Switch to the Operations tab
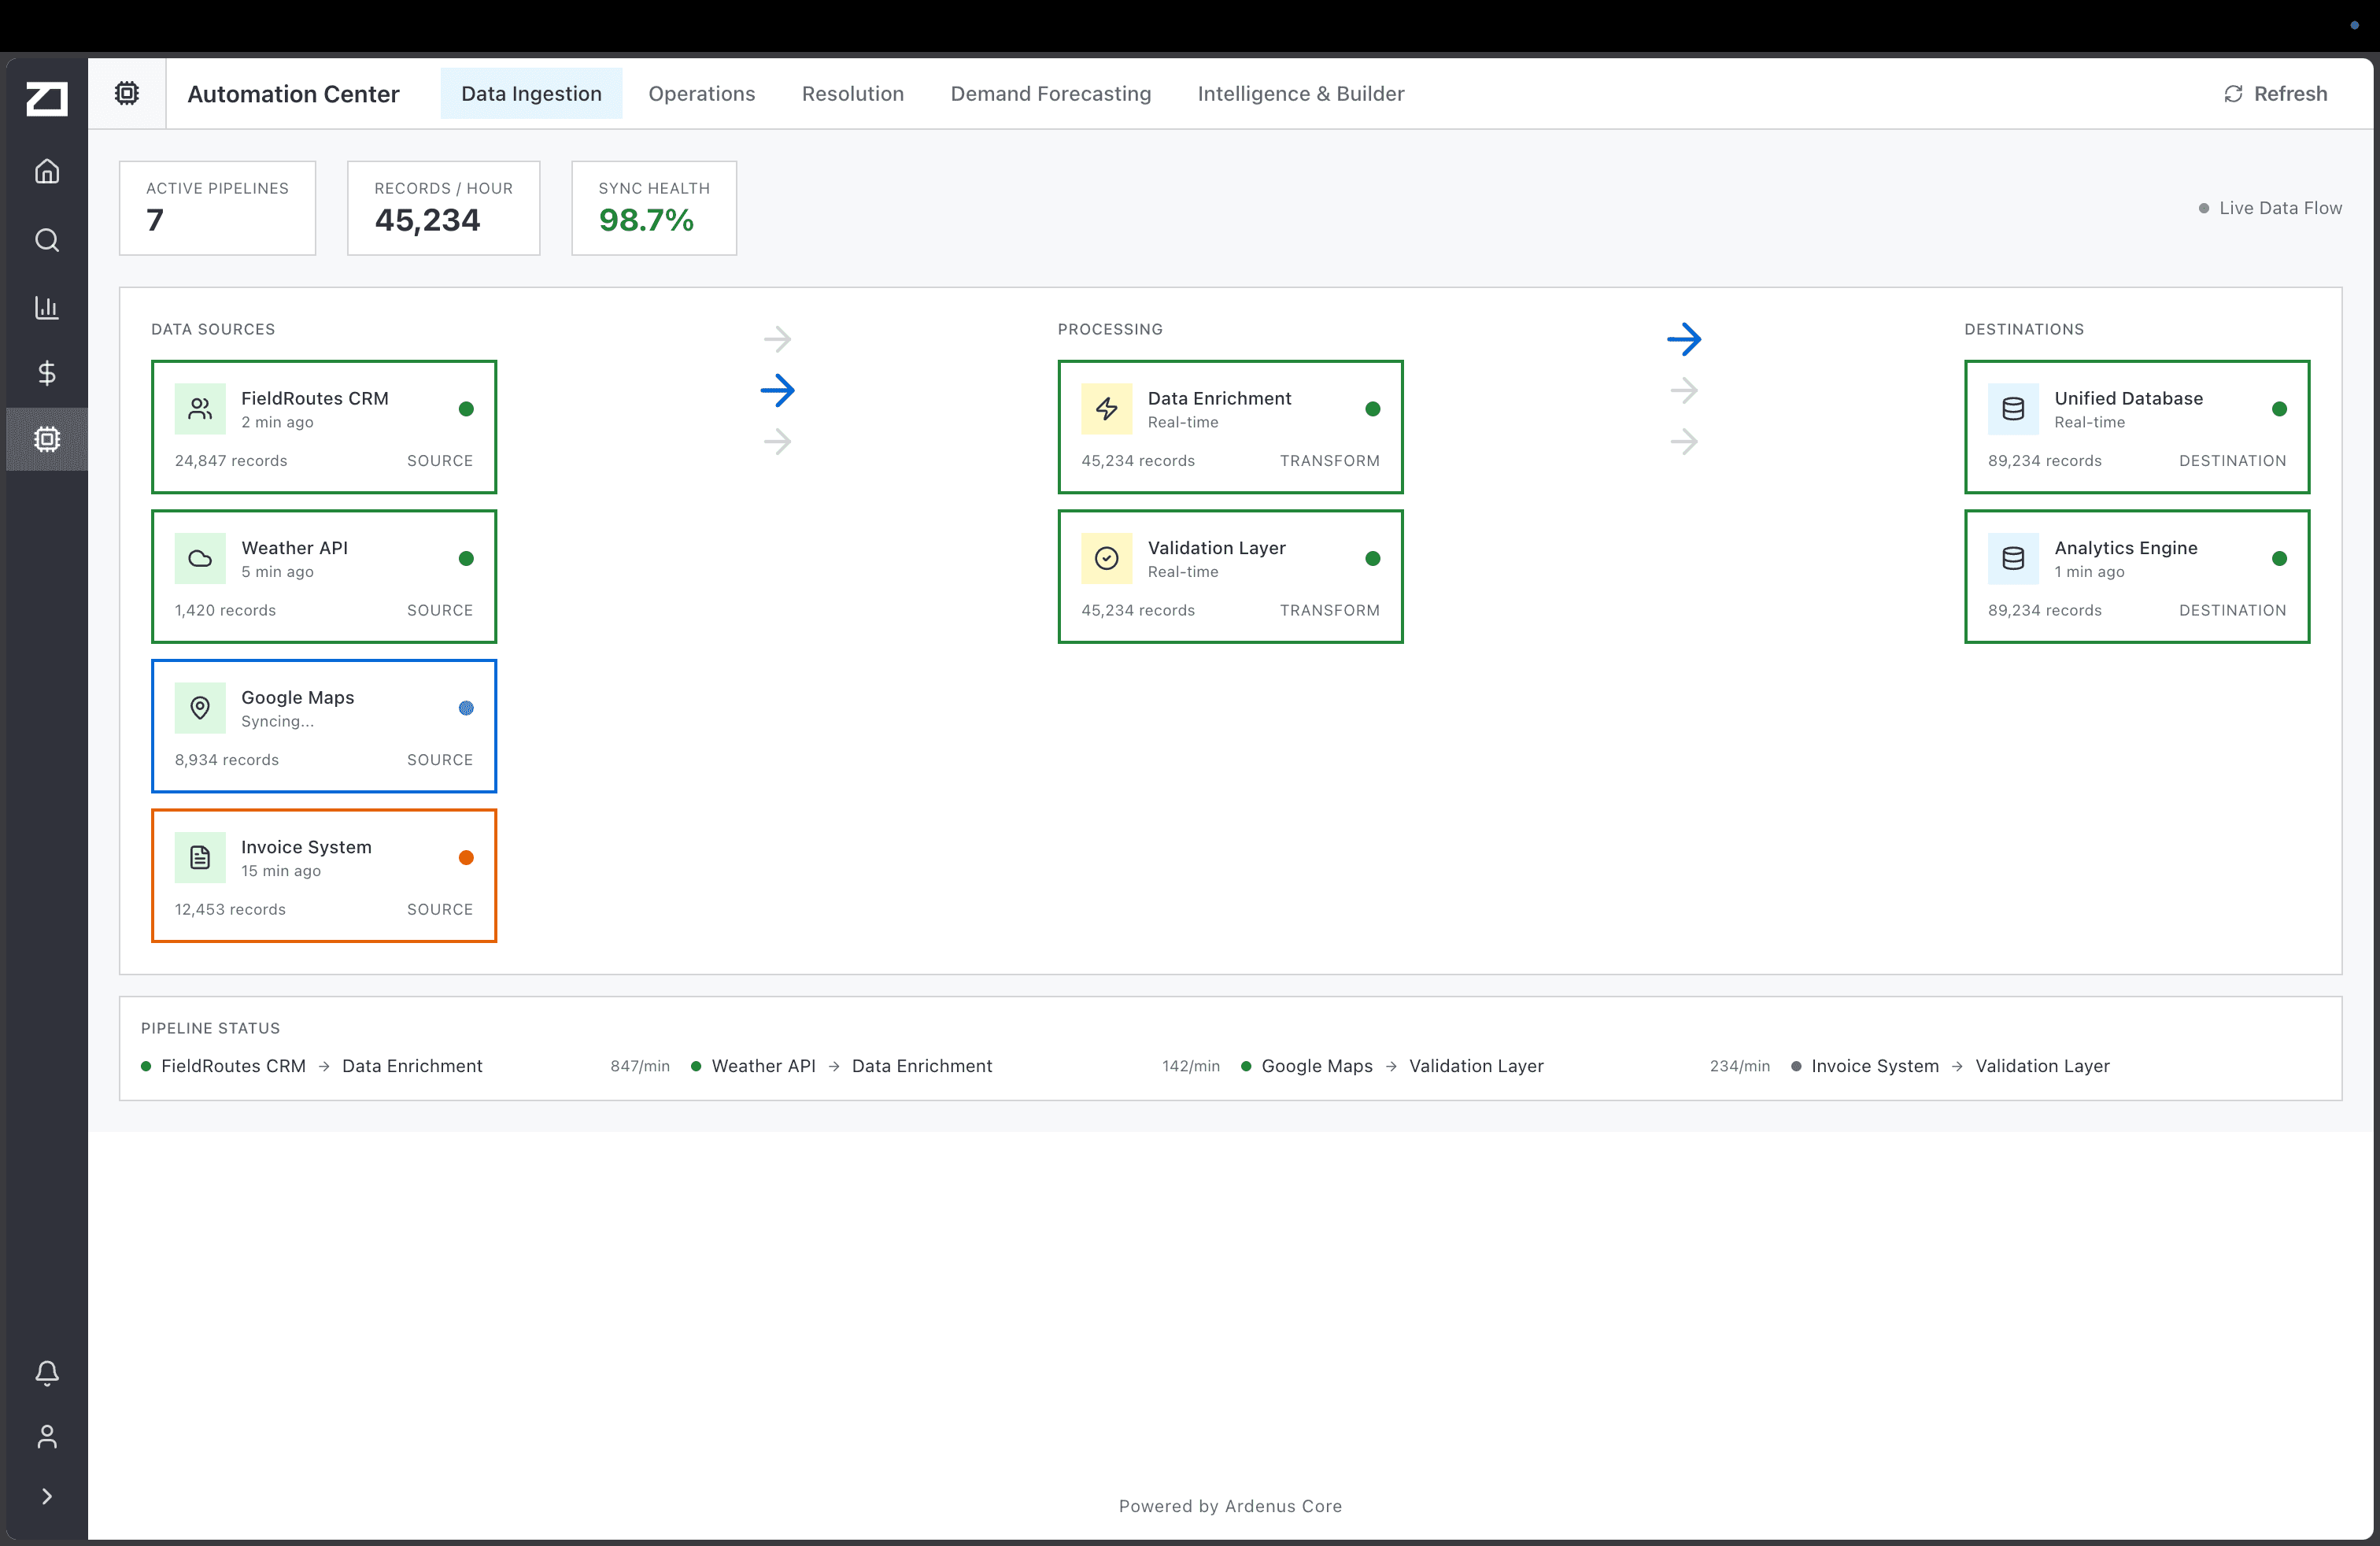 pyautogui.click(x=701, y=93)
